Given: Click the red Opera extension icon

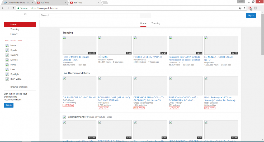Looking at the screenshot, I should 250,8.
